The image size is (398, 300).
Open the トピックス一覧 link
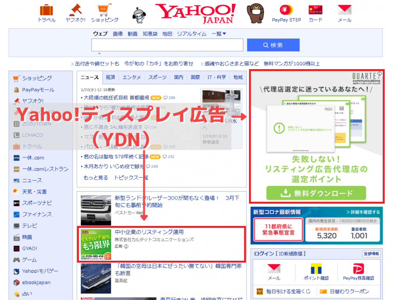(131, 178)
